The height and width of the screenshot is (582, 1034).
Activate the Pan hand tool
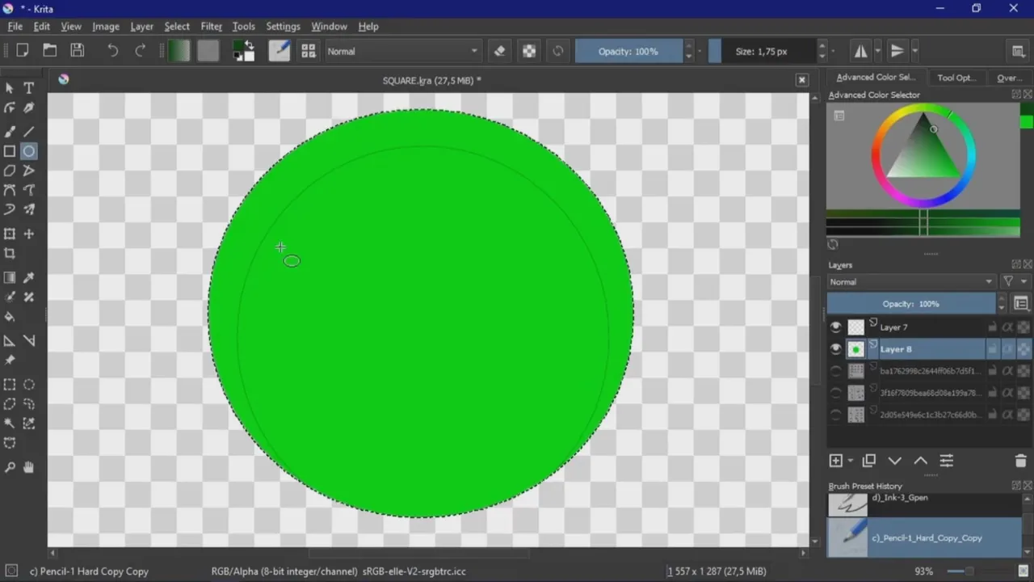pos(29,467)
